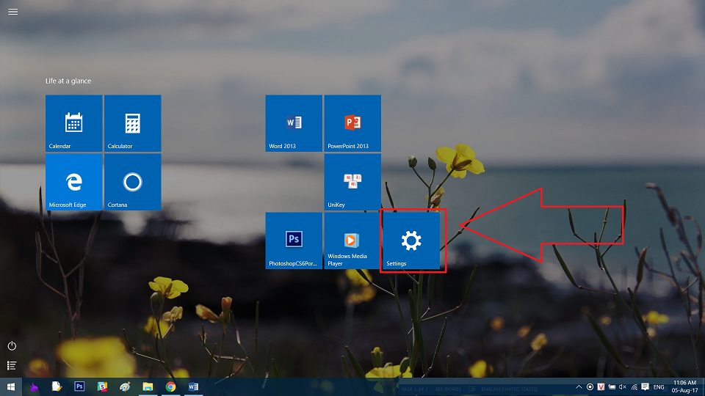Open the Calendar tile
Screen dimensions: 705x396
(x=73, y=123)
